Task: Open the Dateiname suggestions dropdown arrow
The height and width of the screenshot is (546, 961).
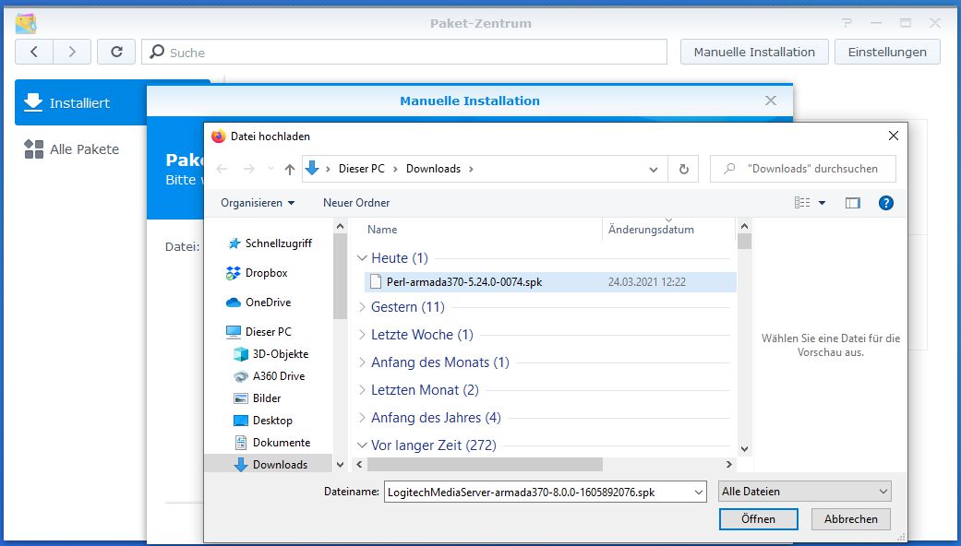Action: point(699,493)
